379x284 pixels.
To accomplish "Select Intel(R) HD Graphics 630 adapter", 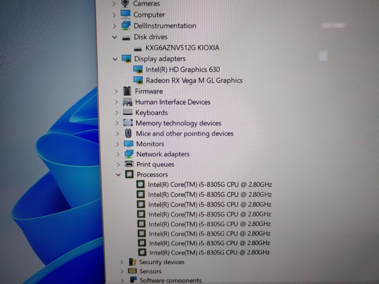I will click(x=183, y=70).
